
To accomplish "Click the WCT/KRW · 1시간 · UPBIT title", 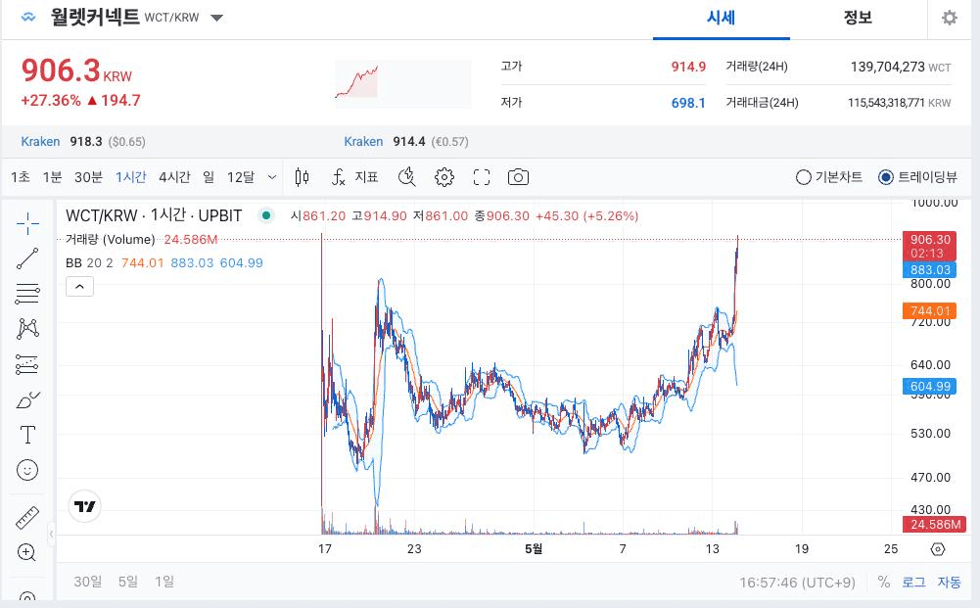I will point(154,215).
